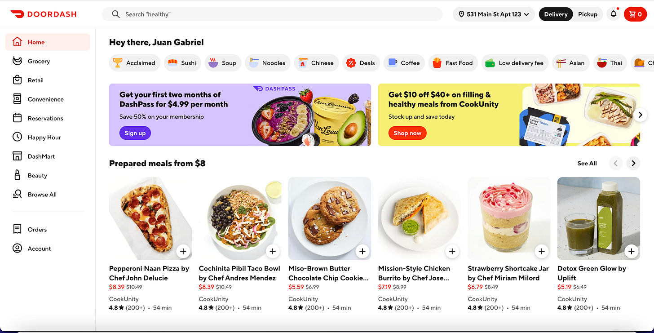This screenshot has width=654, height=333.
Task: Advance the promo banner carousel right
Action: [x=641, y=115]
